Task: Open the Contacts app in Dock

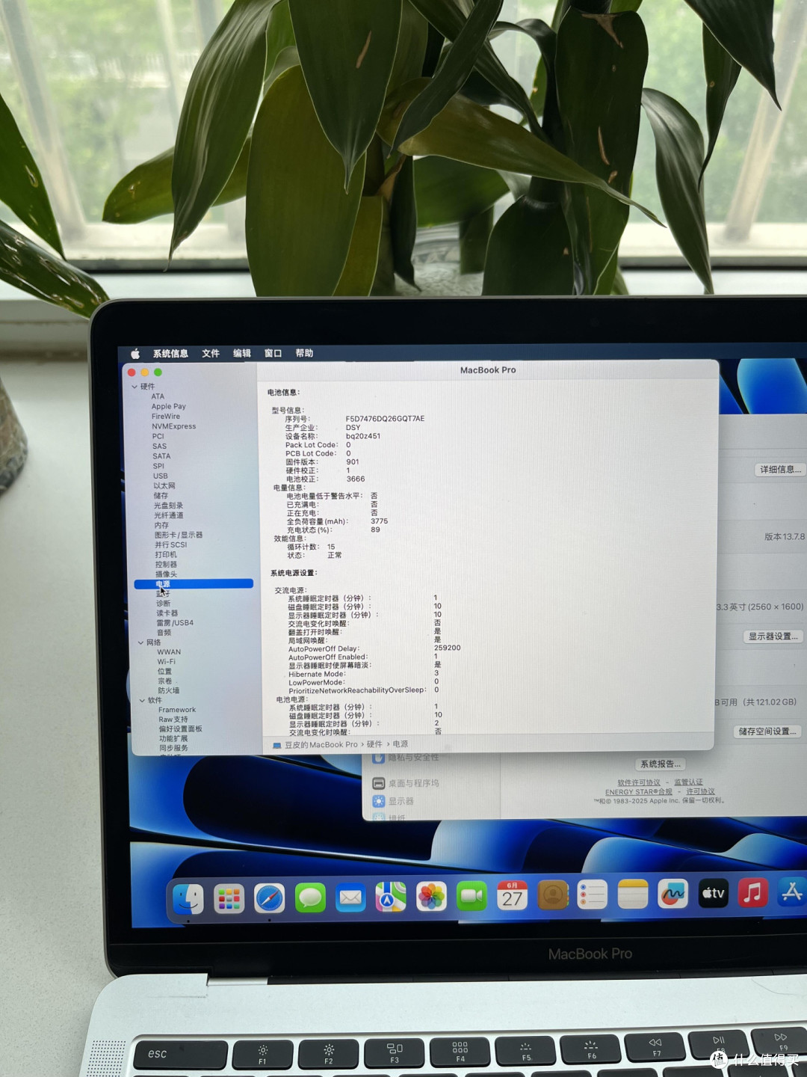Action: (553, 895)
